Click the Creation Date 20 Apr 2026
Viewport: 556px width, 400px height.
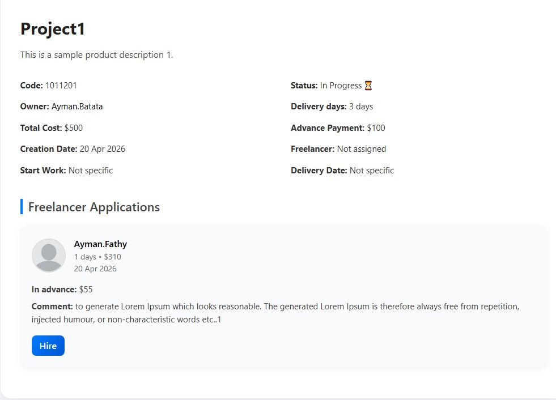click(x=103, y=149)
